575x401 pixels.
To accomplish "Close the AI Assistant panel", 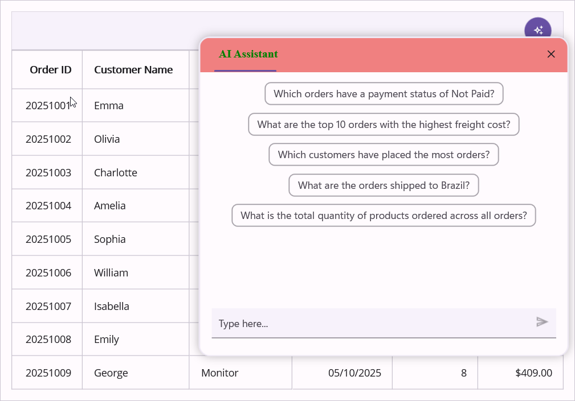I will (550, 54).
